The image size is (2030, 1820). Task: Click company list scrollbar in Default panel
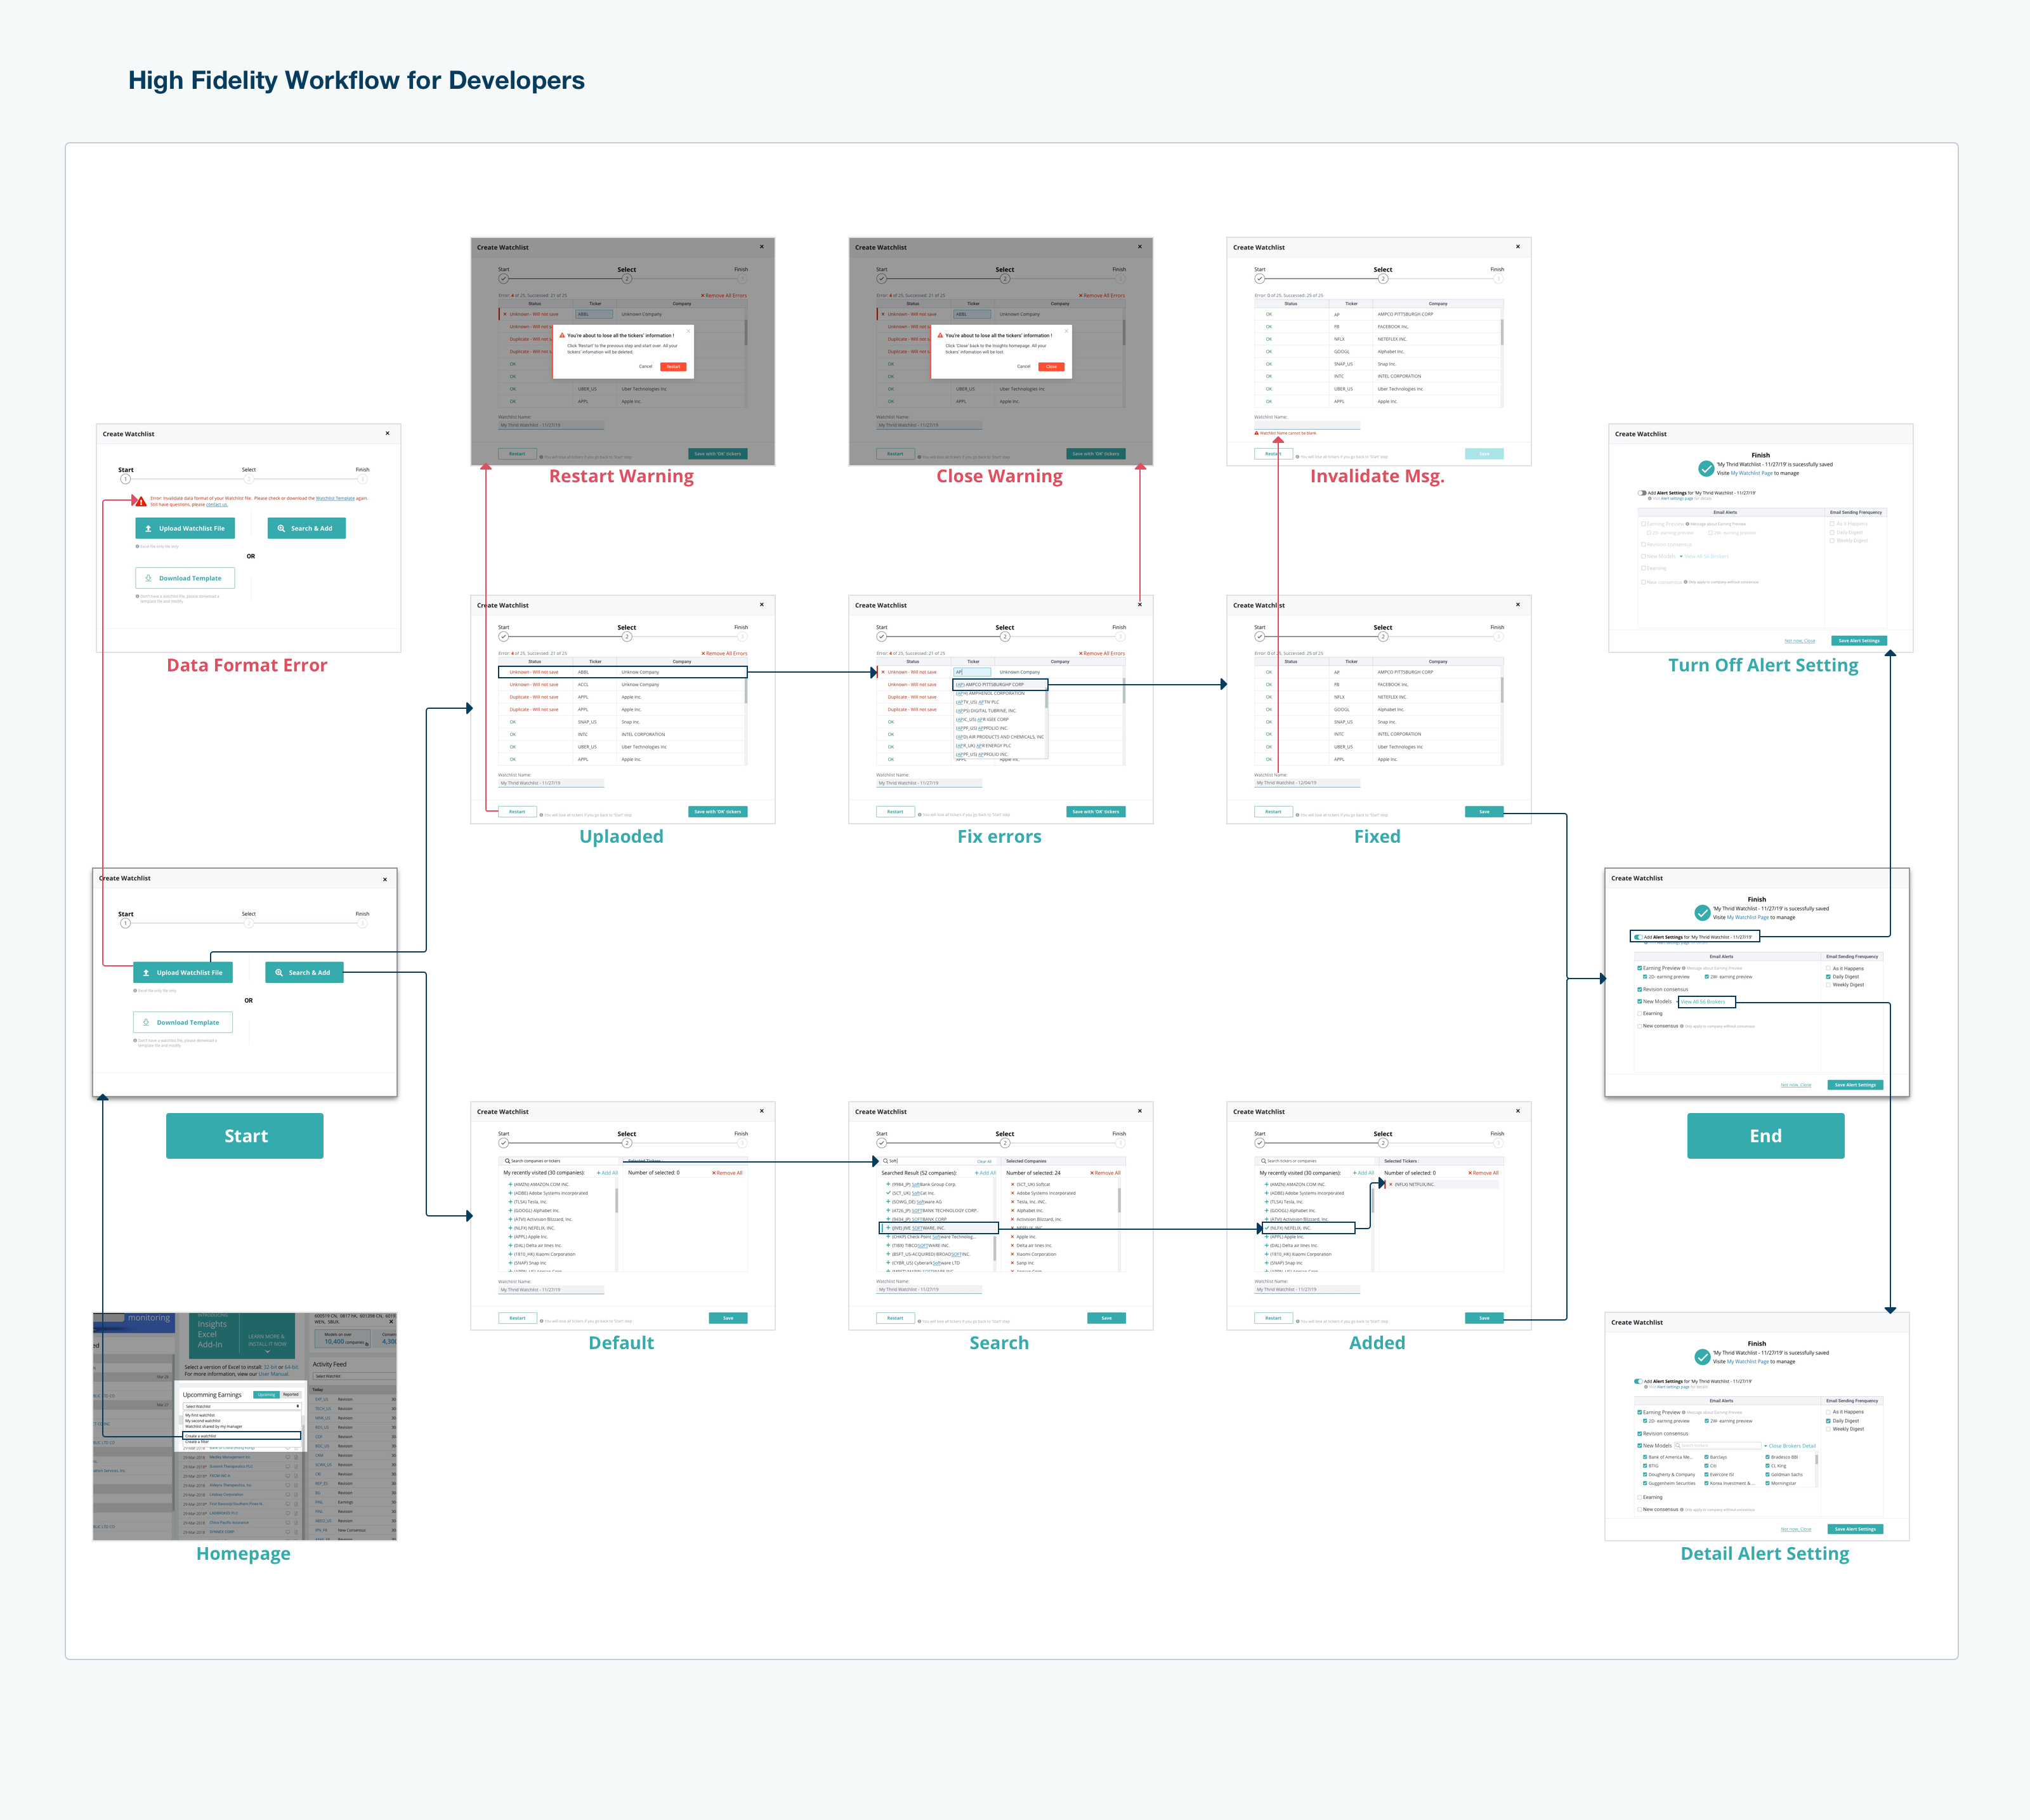(x=617, y=1200)
